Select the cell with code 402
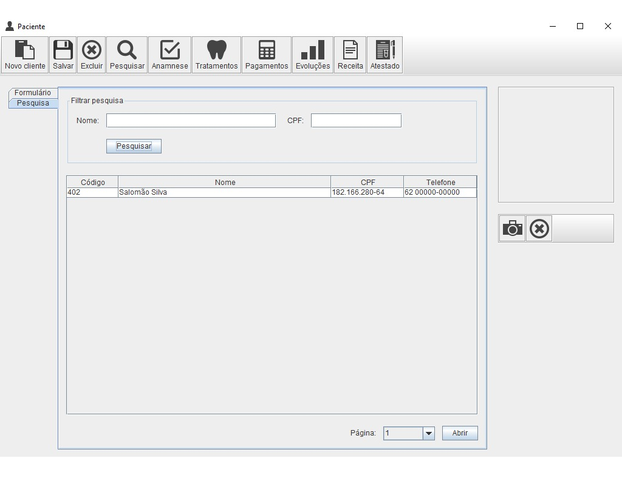622x478 pixels. pos(92,192)
